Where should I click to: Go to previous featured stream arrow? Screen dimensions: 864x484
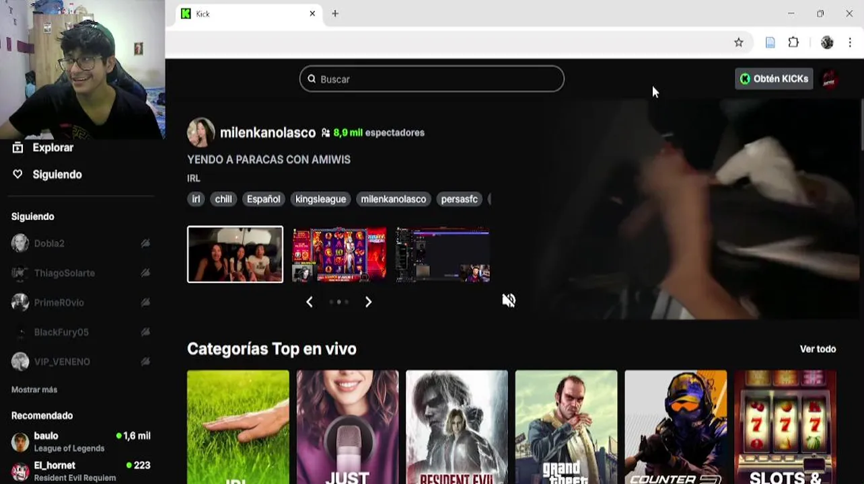pos(310,302)
